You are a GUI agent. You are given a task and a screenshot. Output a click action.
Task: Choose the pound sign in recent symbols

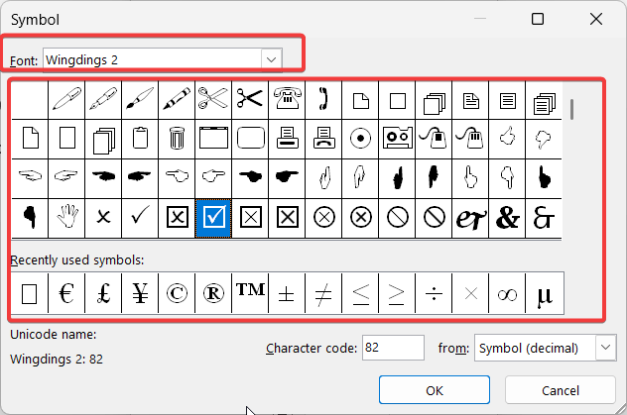click(x=103, y=294)
